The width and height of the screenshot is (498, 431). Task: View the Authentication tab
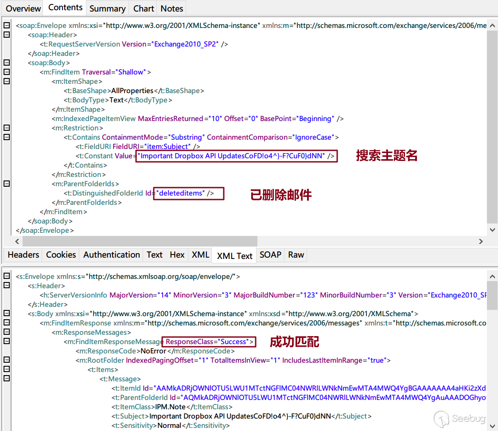pyautogui.click(x=112, y=255)
